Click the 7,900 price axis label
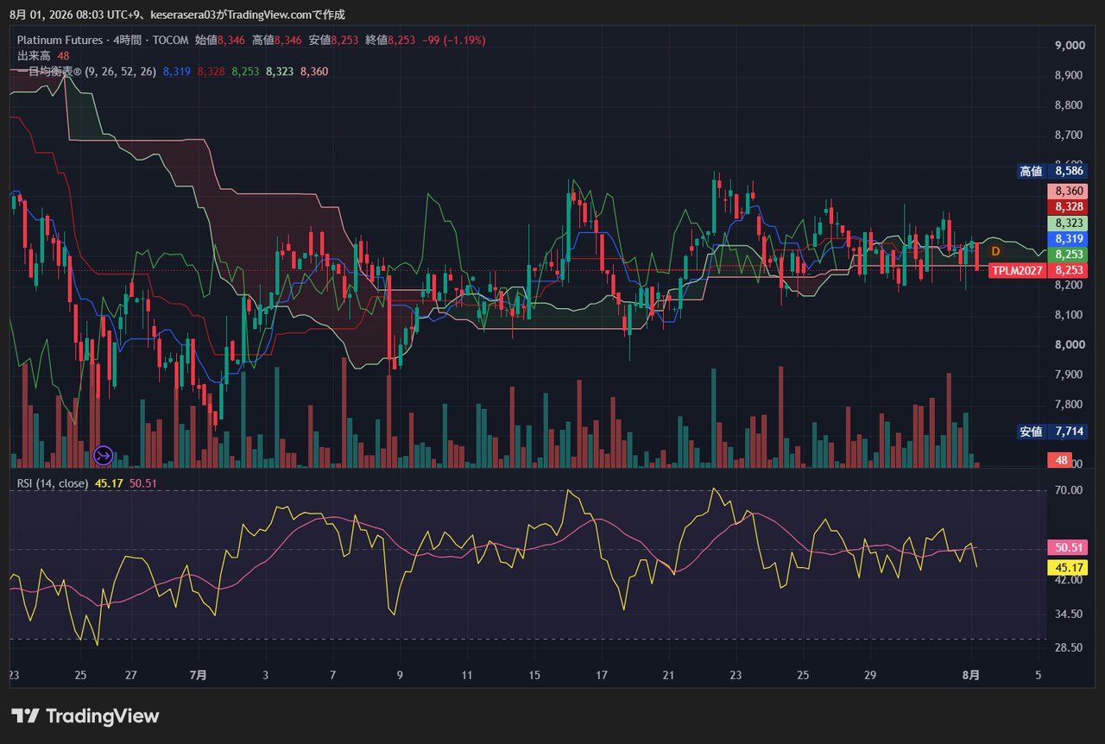1105x744 pixels. point(1070,375)
